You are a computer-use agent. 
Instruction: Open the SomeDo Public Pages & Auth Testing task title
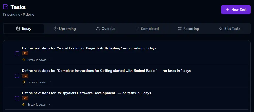(89, 48)
